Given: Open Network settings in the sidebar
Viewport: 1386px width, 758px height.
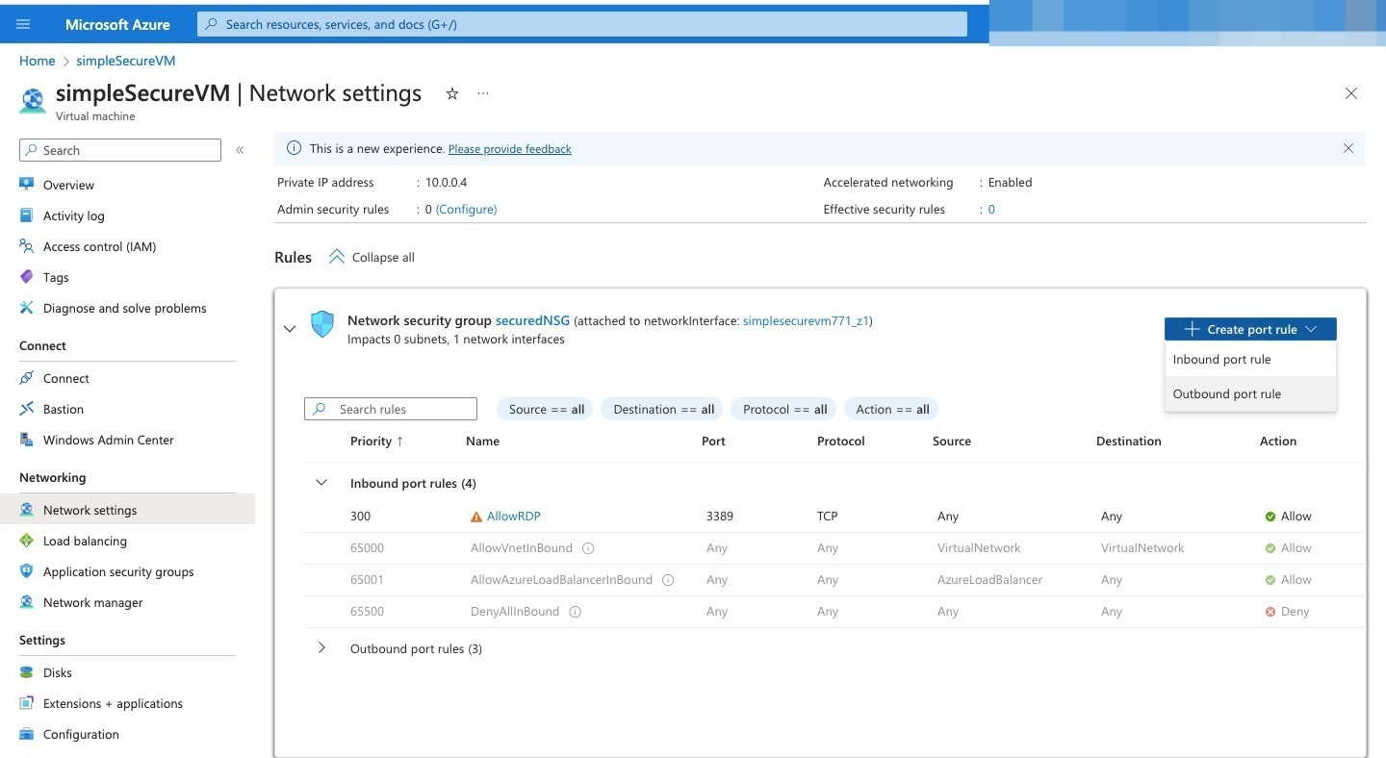Looking at the screenshot, I should coord(127,510).
